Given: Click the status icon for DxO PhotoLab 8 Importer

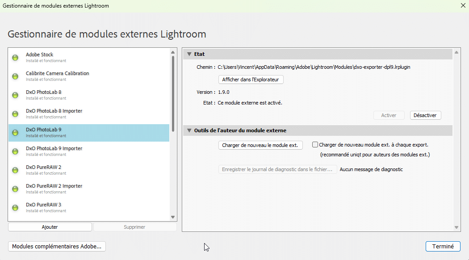Looking at the screenshot, I should click(15, 114).
